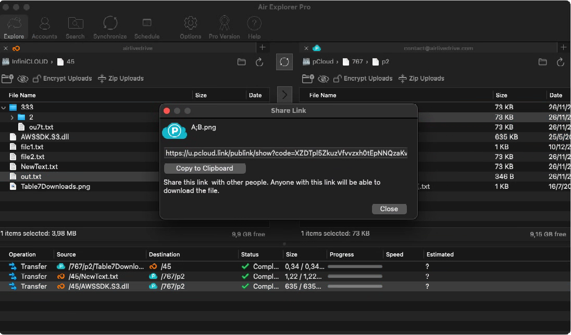Collapse the 333 folder tree
The height and width of the screenshot is (335, 571).
coord(4,107)
